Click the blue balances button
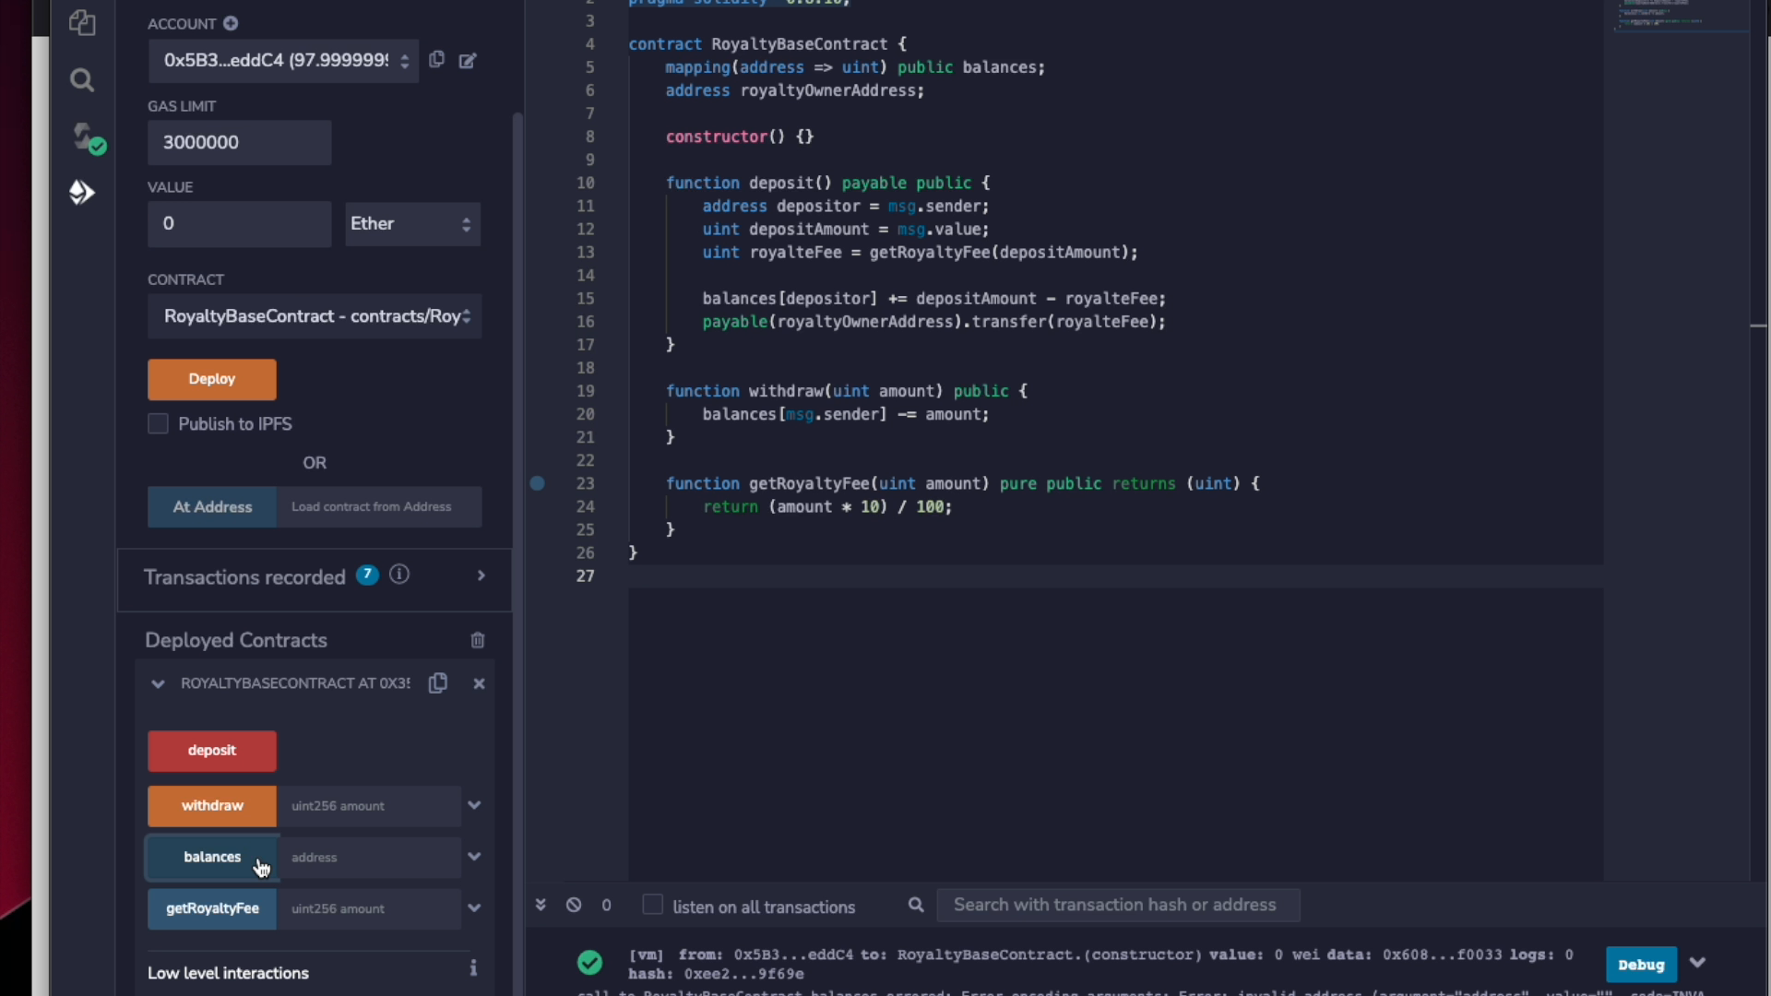This screenshot has width=1771, height=996. (x=212, y=858)
